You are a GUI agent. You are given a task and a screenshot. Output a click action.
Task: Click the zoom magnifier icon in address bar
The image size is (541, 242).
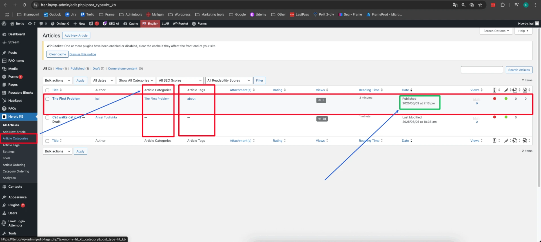click(464, 5)
